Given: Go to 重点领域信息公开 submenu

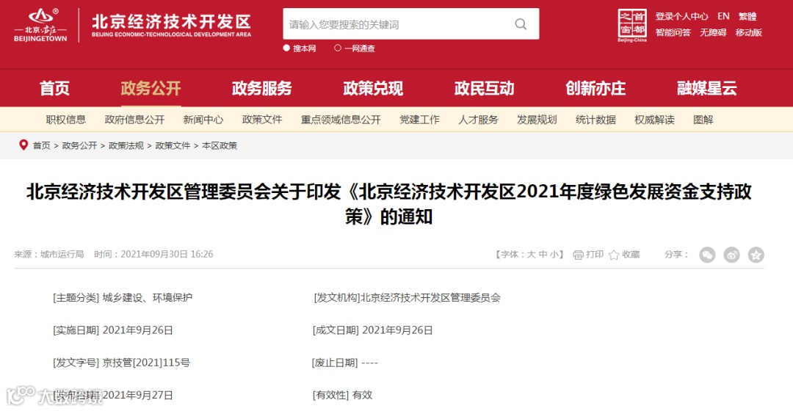Looking at the screenshot, I should pos(341,120).
